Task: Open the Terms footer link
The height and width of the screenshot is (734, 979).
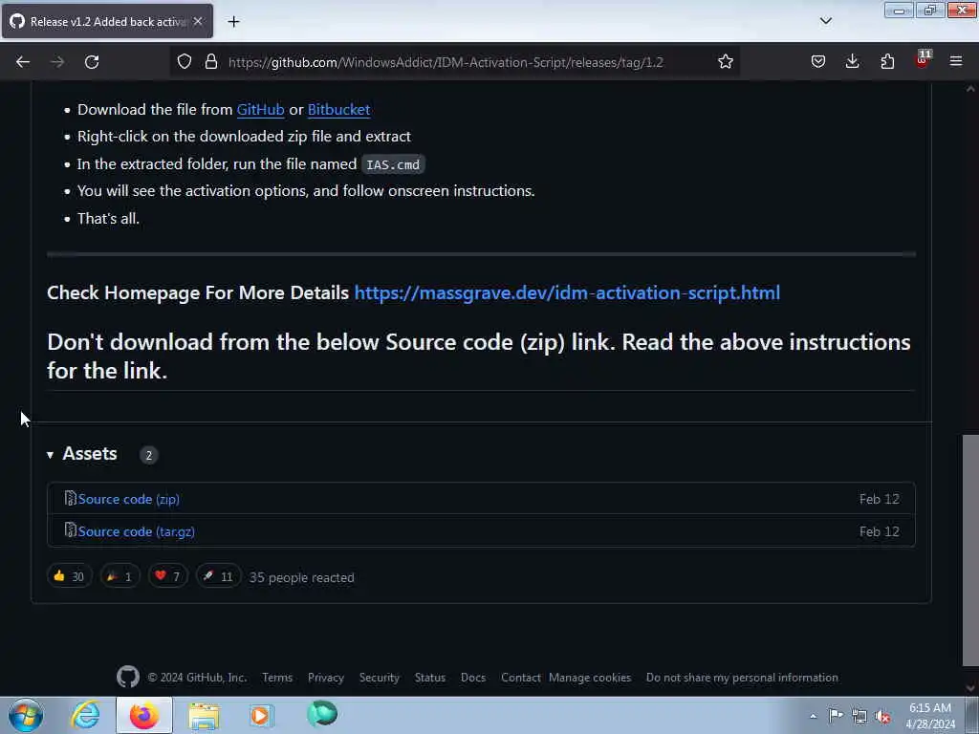Action: [x=277, y=678]
